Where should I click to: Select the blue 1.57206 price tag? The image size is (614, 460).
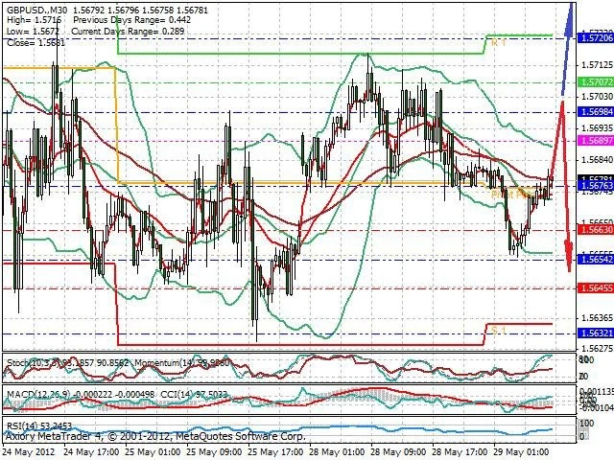[596, 34]
